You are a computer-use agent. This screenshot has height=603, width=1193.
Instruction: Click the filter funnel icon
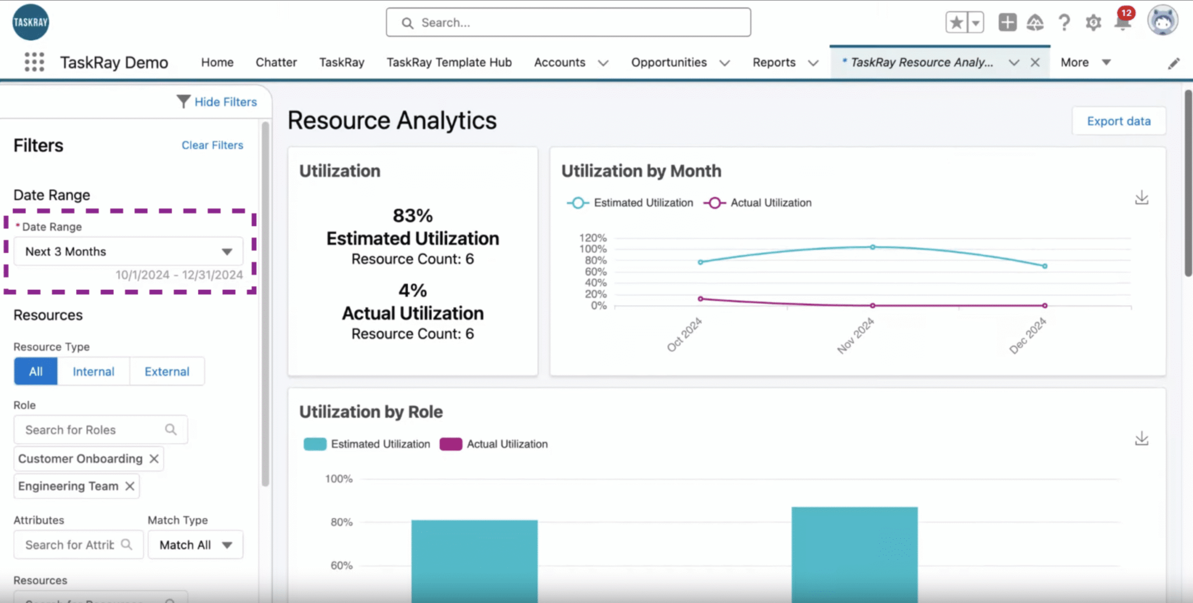point(183,101)
